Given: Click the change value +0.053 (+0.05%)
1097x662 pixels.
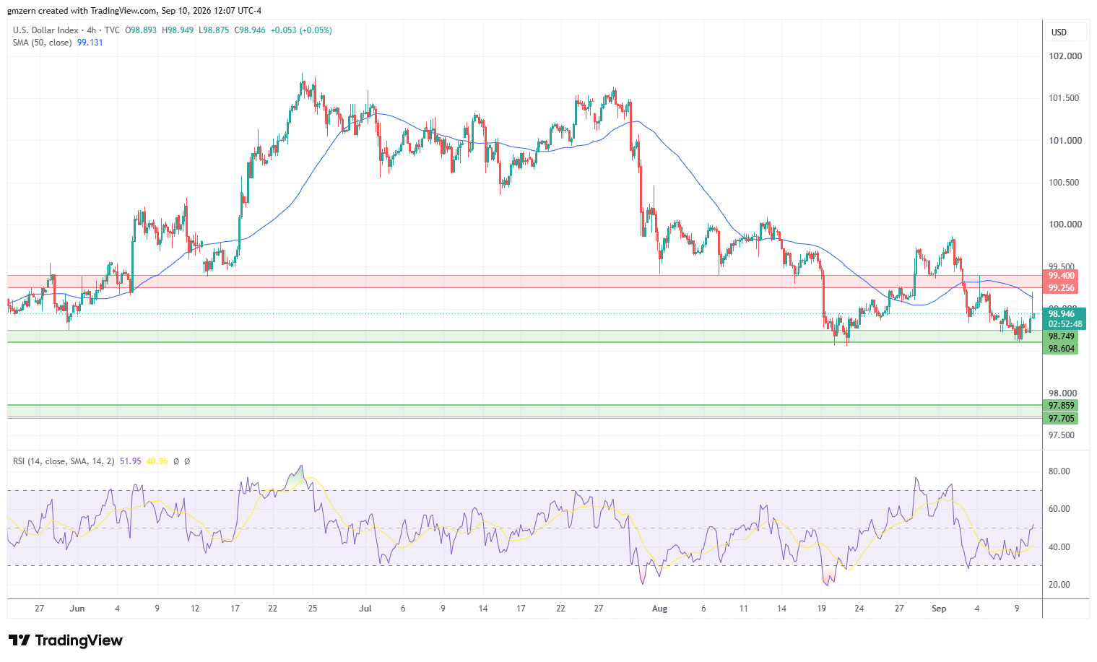Looking at the screenshot, I should tap(301, 30).
